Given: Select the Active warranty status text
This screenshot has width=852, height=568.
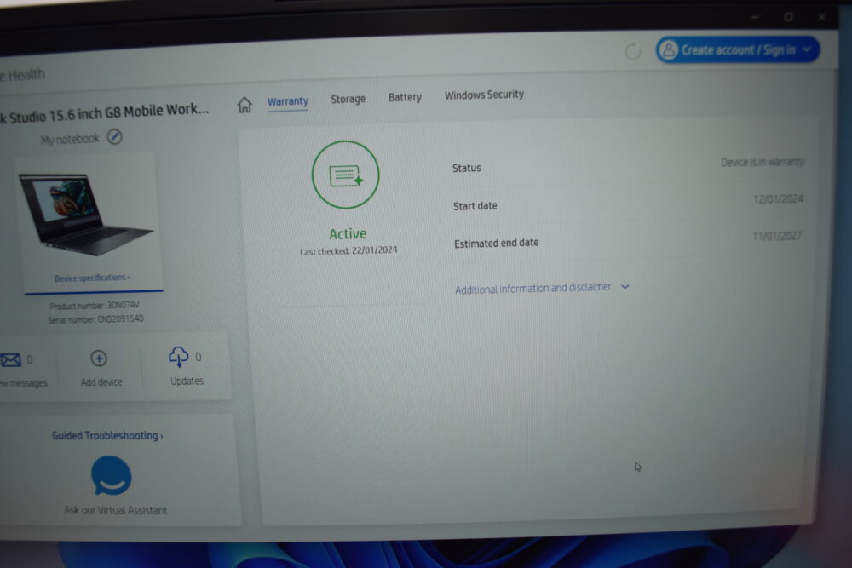Looking at the screenshot, I should (x=348, y=234).
